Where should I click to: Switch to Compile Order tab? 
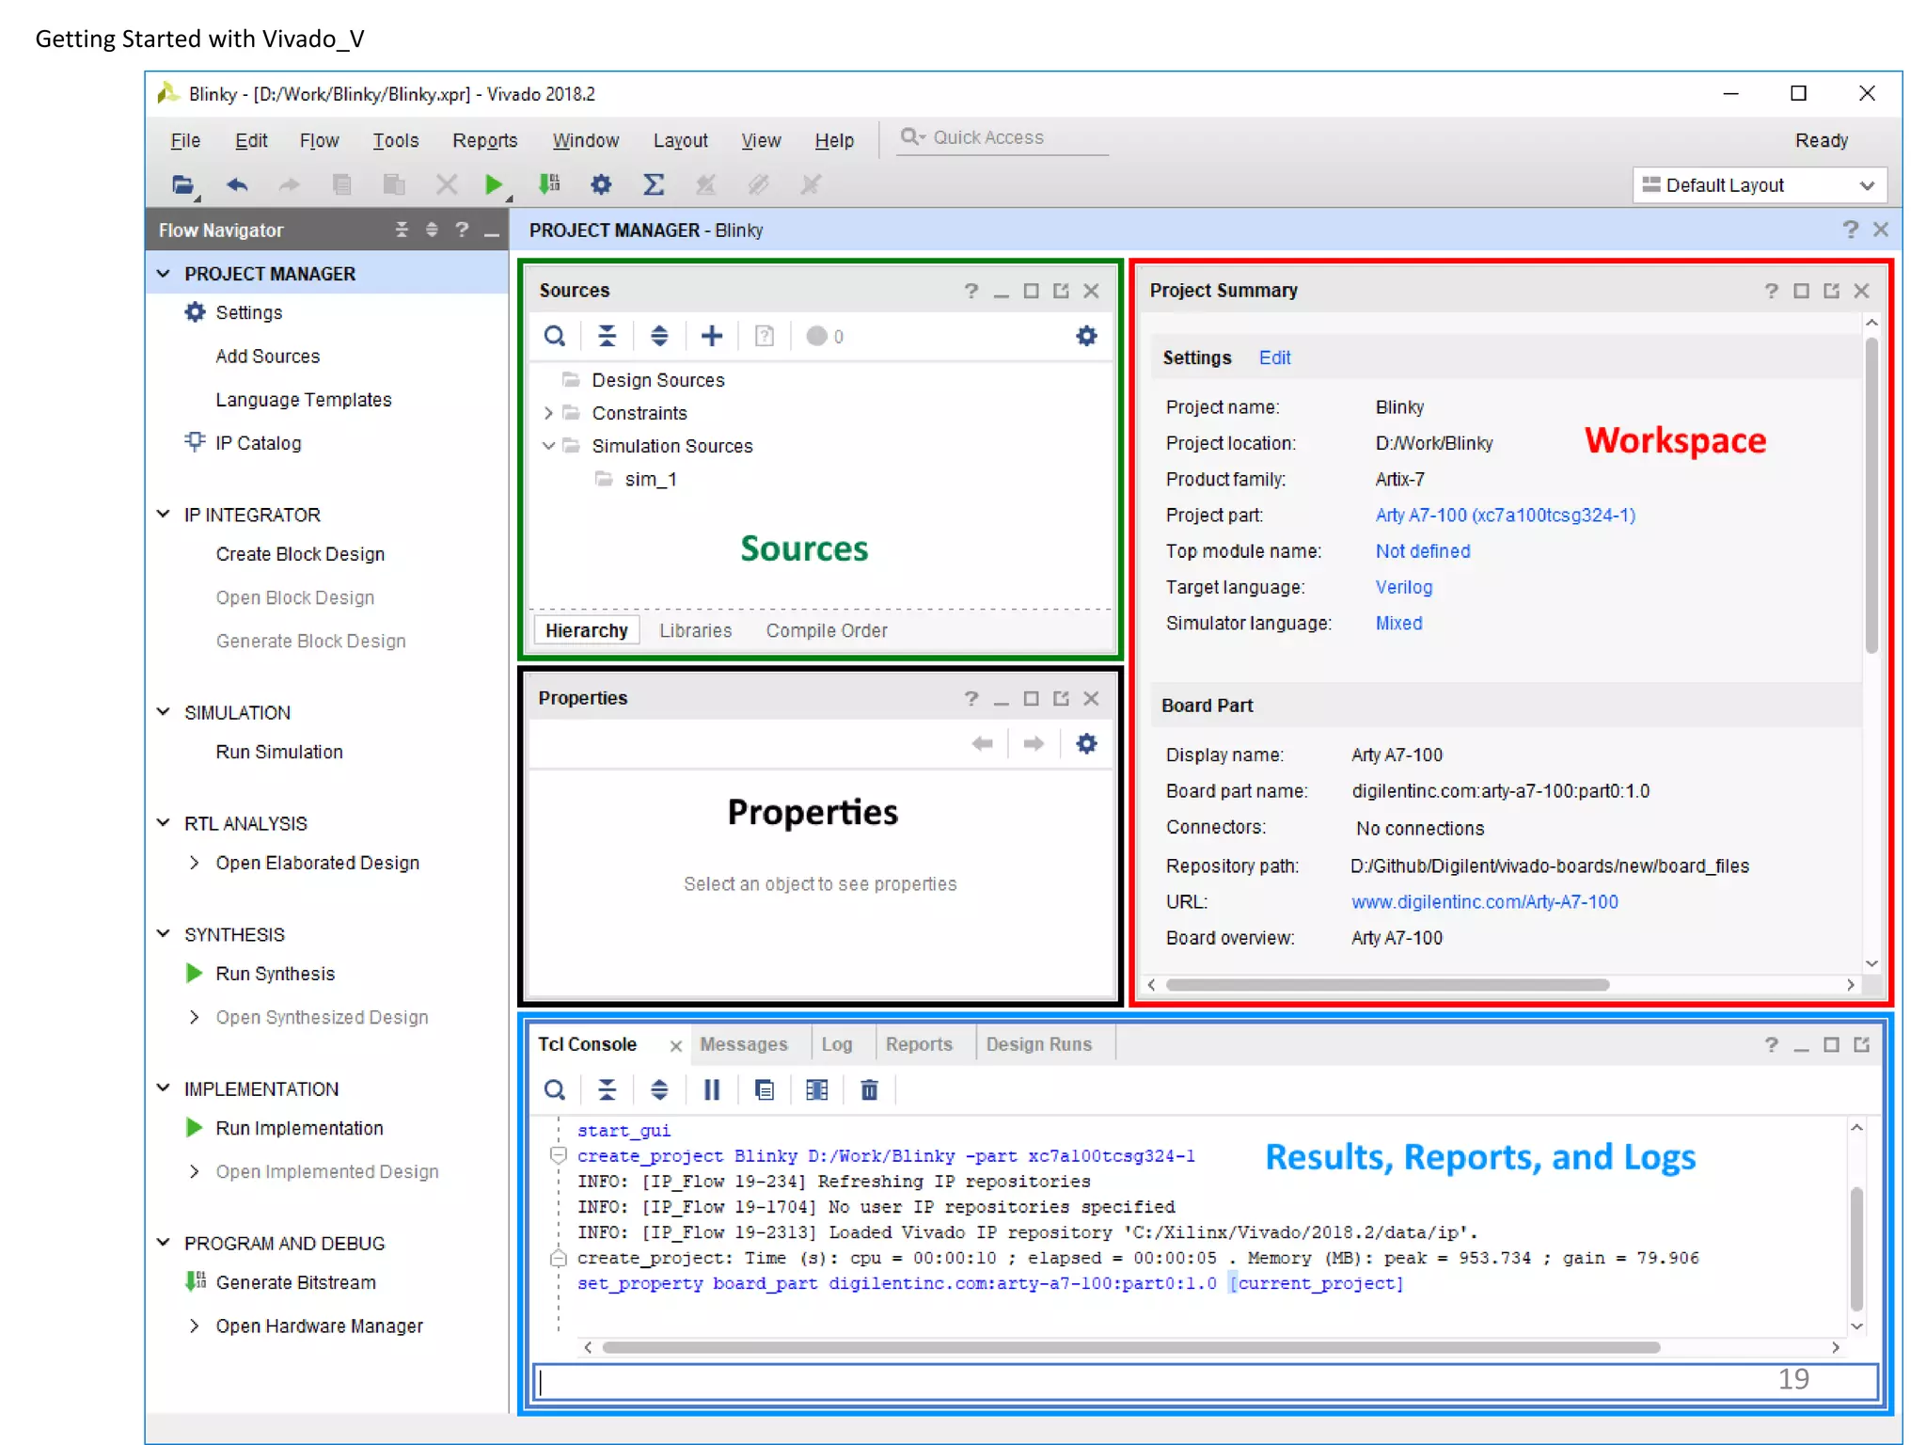(x=826, y=630)
